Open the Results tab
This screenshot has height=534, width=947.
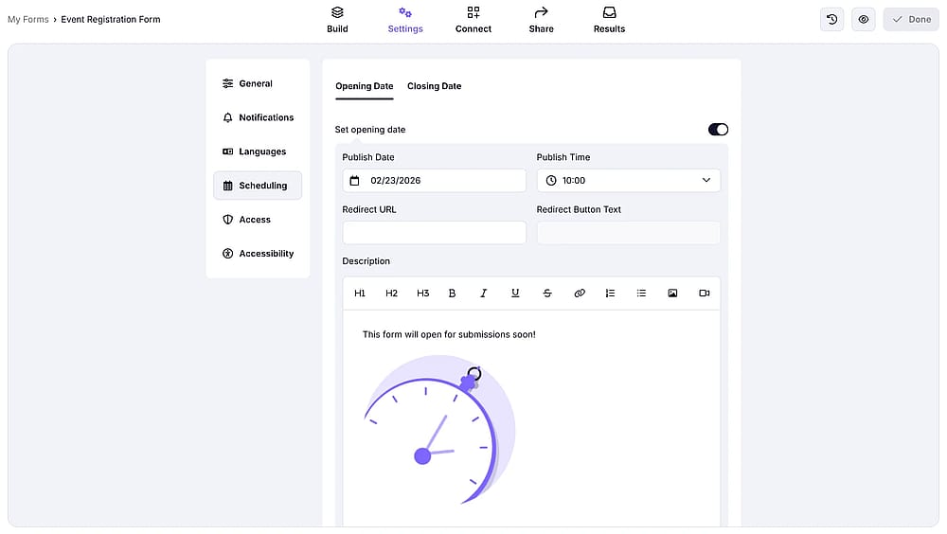click(x=609, y=20)
